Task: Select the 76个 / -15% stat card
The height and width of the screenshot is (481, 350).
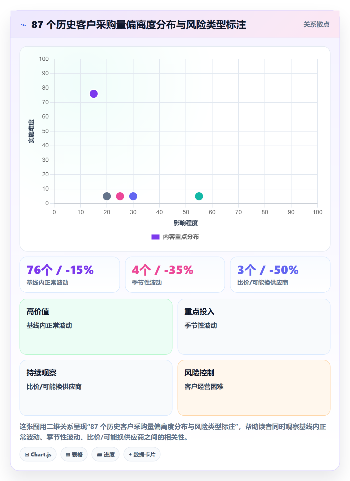Action: pyautogui.click(x=70, y=275)
